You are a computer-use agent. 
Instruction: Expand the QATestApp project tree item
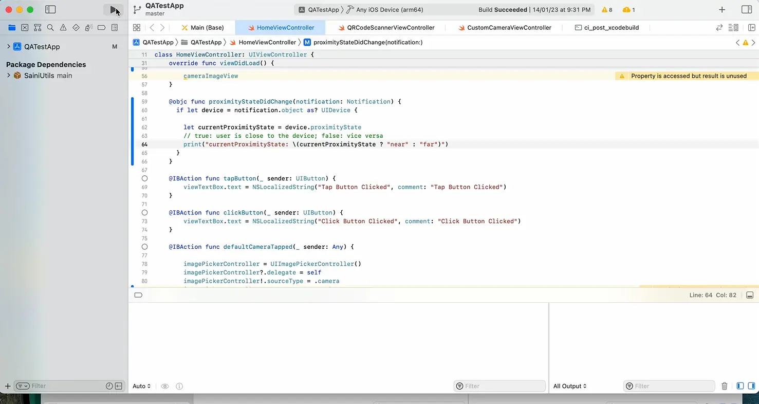[x=9, y=47]
